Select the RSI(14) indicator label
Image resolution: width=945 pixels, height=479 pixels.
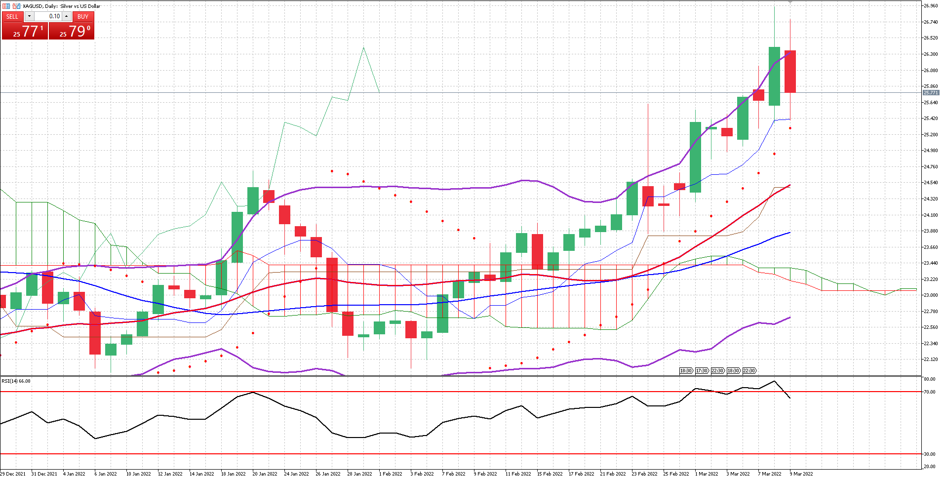(16, 381)
